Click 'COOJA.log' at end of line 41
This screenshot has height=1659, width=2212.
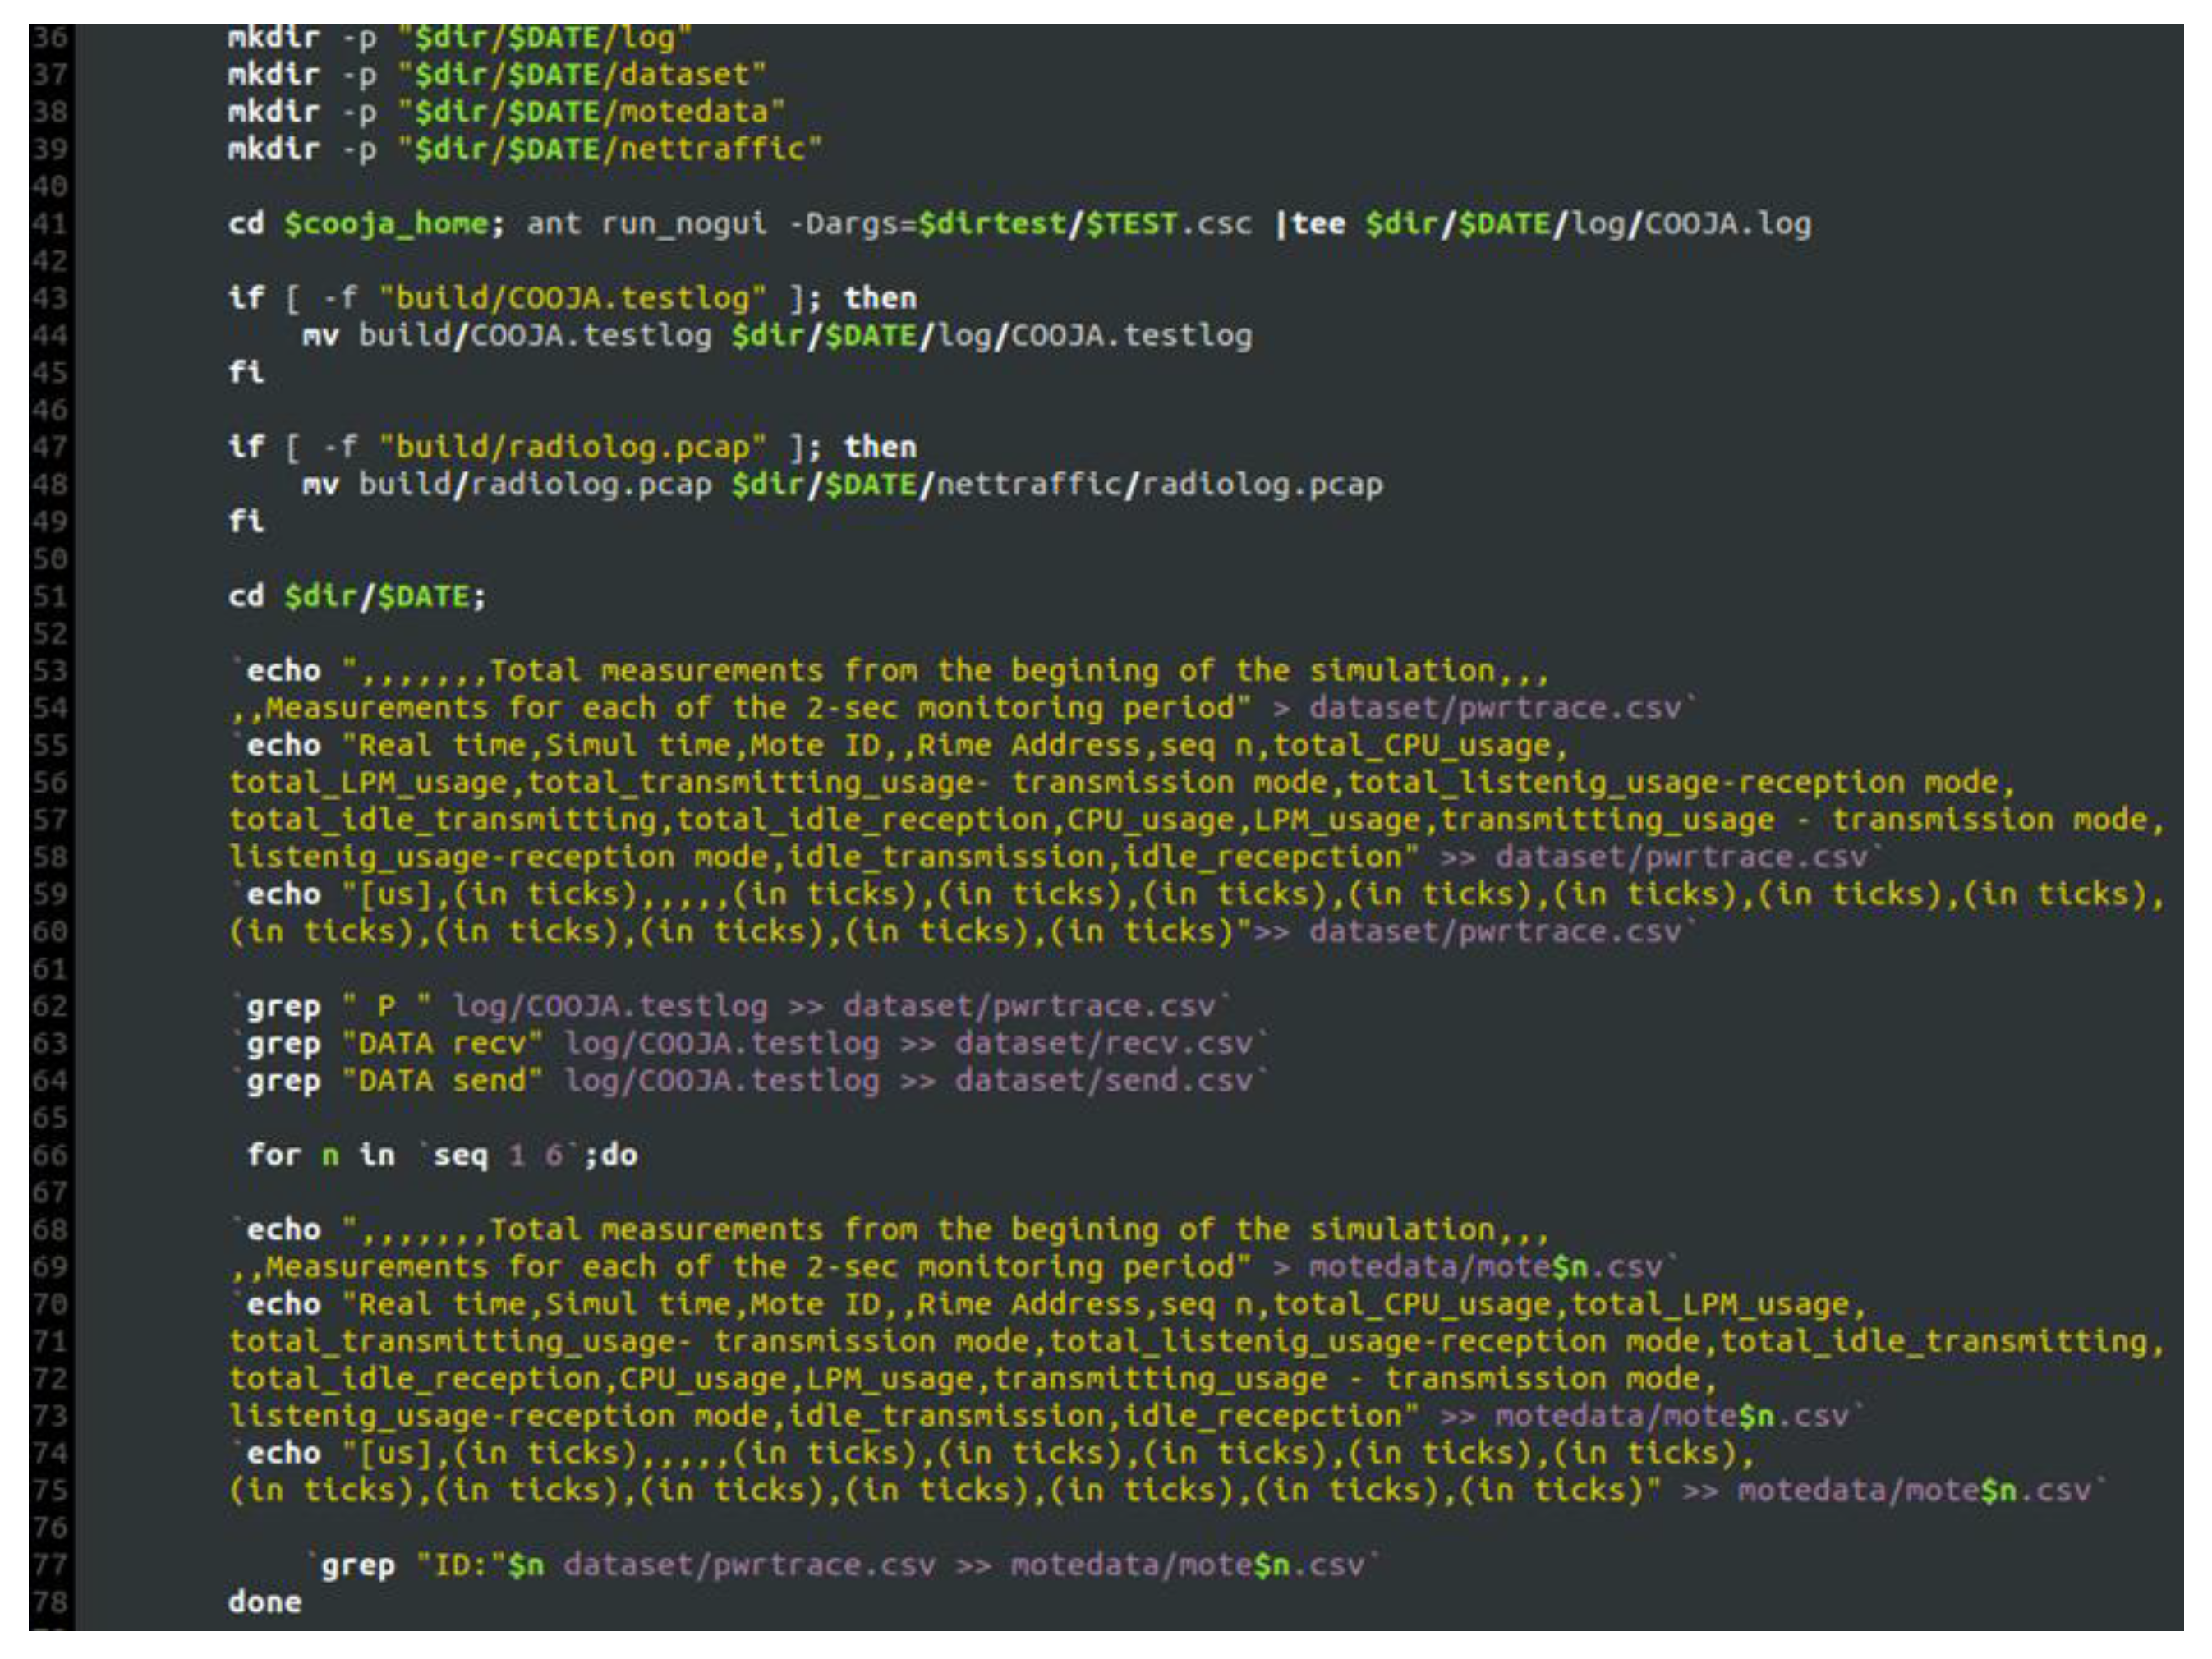(1727, 223)
